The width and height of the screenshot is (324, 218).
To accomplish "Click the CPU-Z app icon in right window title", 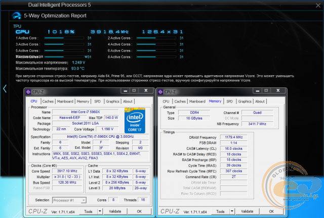I will pos(160,92).
